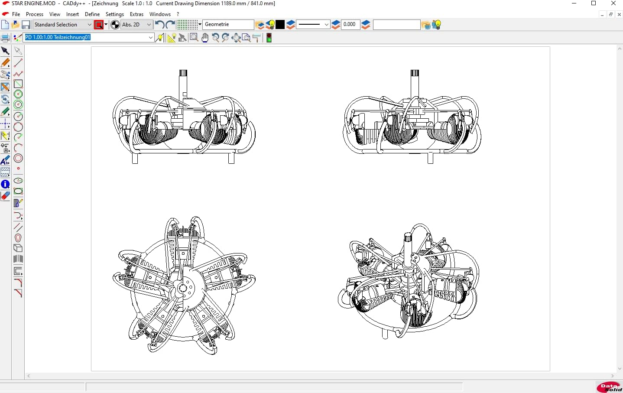The width and height of the screenshot is (623, 393).
Task: Activate the pencil drawing tool
Action: click(6, 63)
